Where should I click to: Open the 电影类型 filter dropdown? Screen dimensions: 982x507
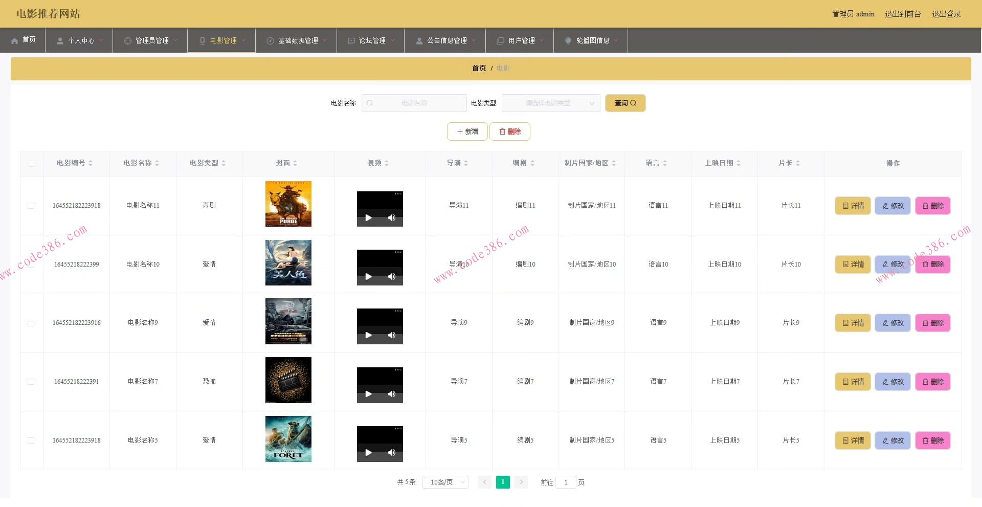click(551, 103)
